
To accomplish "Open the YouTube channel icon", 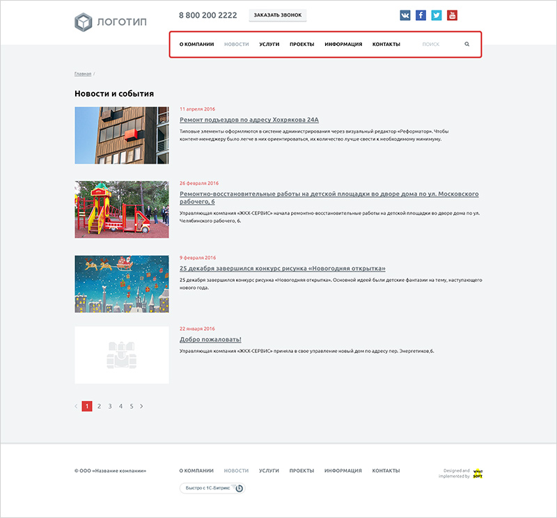I will 452,15.
